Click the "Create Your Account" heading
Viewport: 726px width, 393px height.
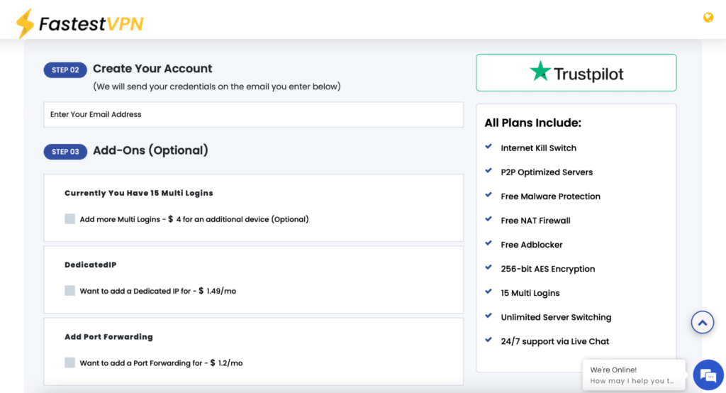pyautogui.click(x=152, y=69)
